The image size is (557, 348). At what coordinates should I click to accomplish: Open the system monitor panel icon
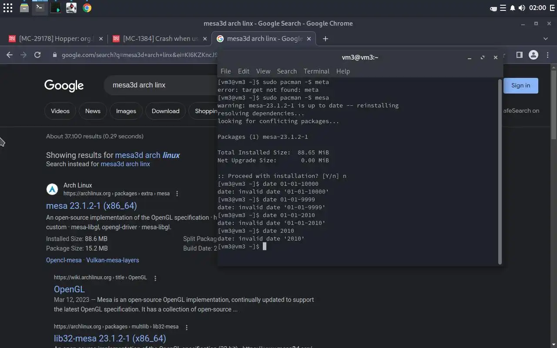click(55, 8)
